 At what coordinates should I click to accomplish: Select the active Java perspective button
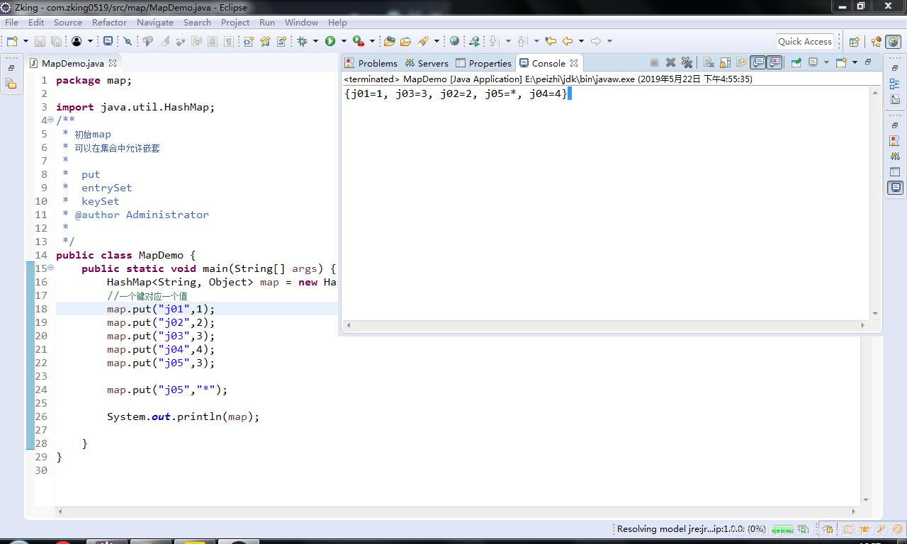click(x=893, y=41)
